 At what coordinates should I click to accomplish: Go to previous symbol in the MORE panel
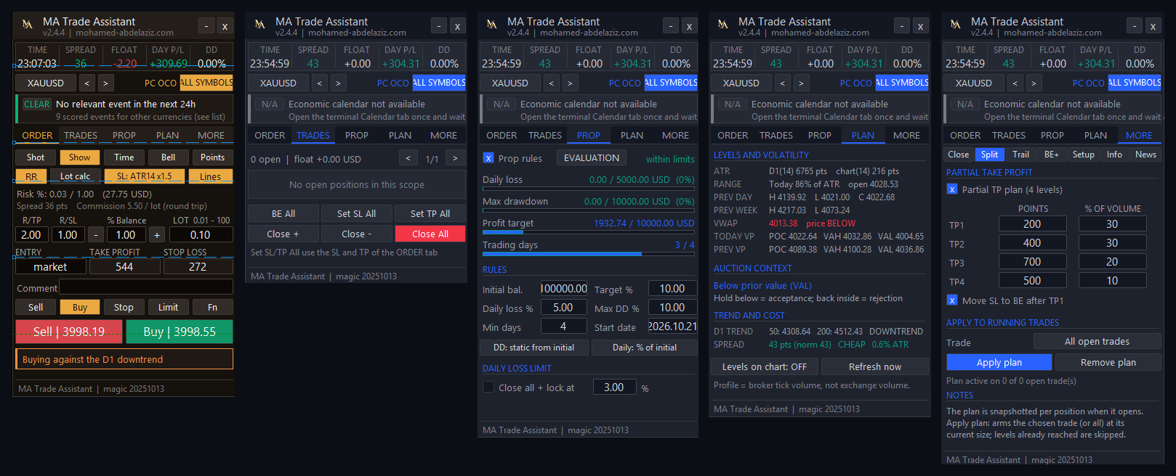[1015, 83]
